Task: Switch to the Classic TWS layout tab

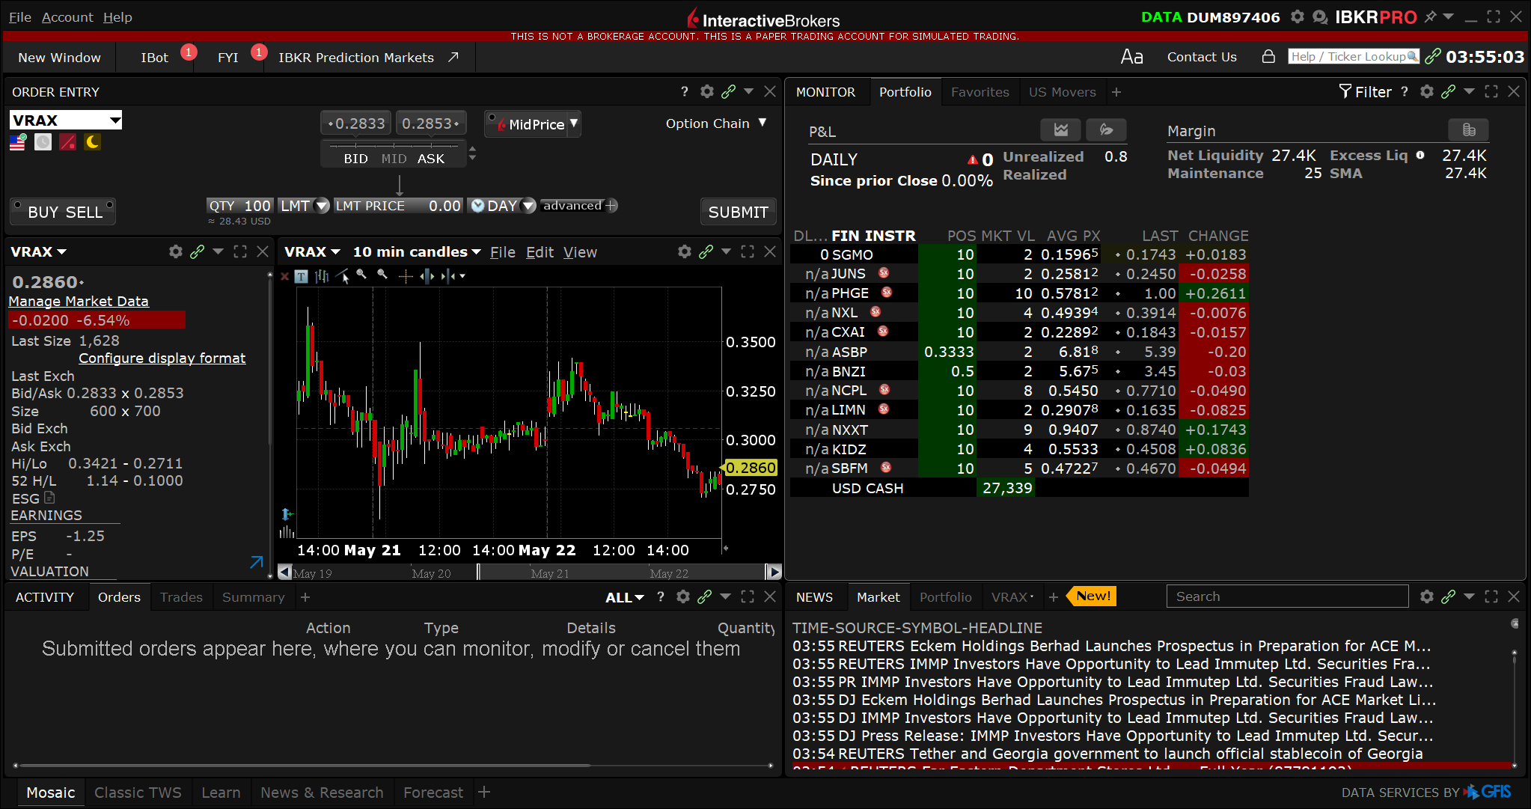Action: (138, 792)
